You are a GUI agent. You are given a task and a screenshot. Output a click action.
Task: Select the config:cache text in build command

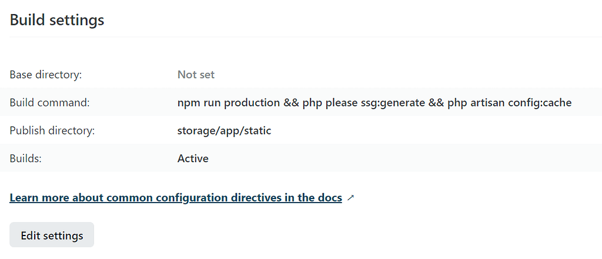point(540,103)
